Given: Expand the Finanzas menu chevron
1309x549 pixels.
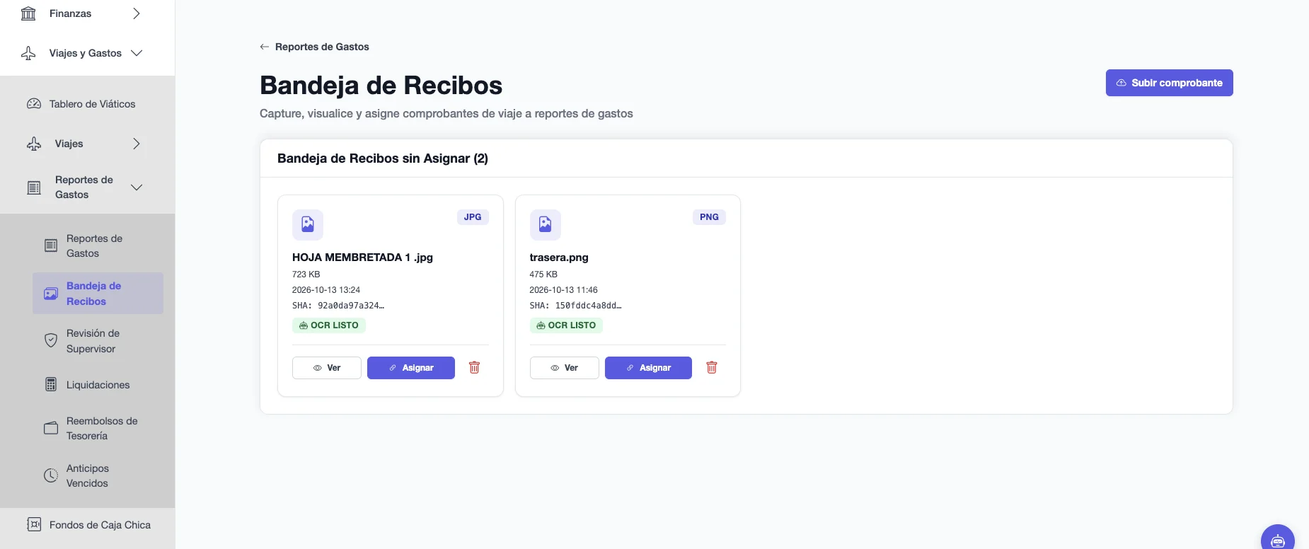Looking at the screenshot, I should tap(137, 13).
